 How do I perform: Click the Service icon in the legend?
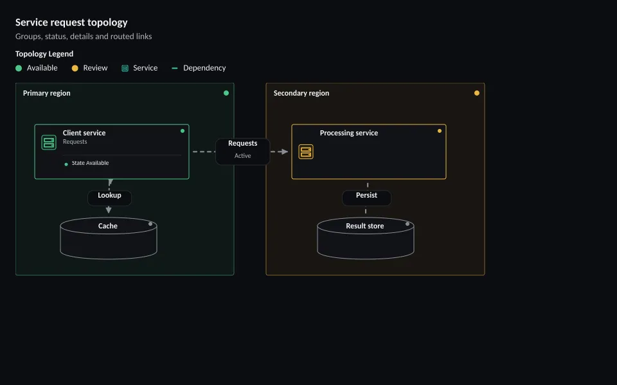tap(125, 69)
